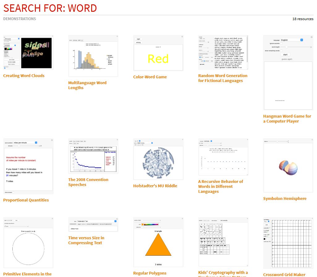Open Symbolon Hemisphere link
317x277 pixels.
coord(285,199)
